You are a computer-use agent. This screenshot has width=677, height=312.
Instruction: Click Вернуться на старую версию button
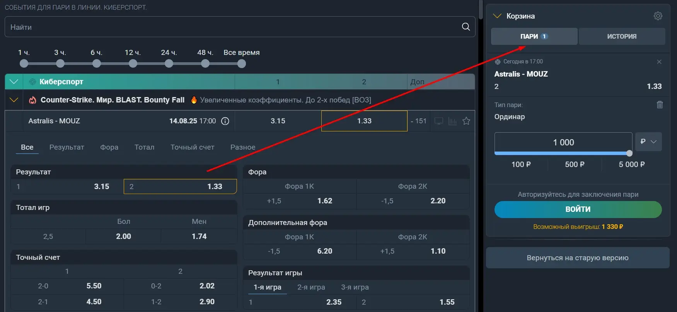click(x=577, y=258)
